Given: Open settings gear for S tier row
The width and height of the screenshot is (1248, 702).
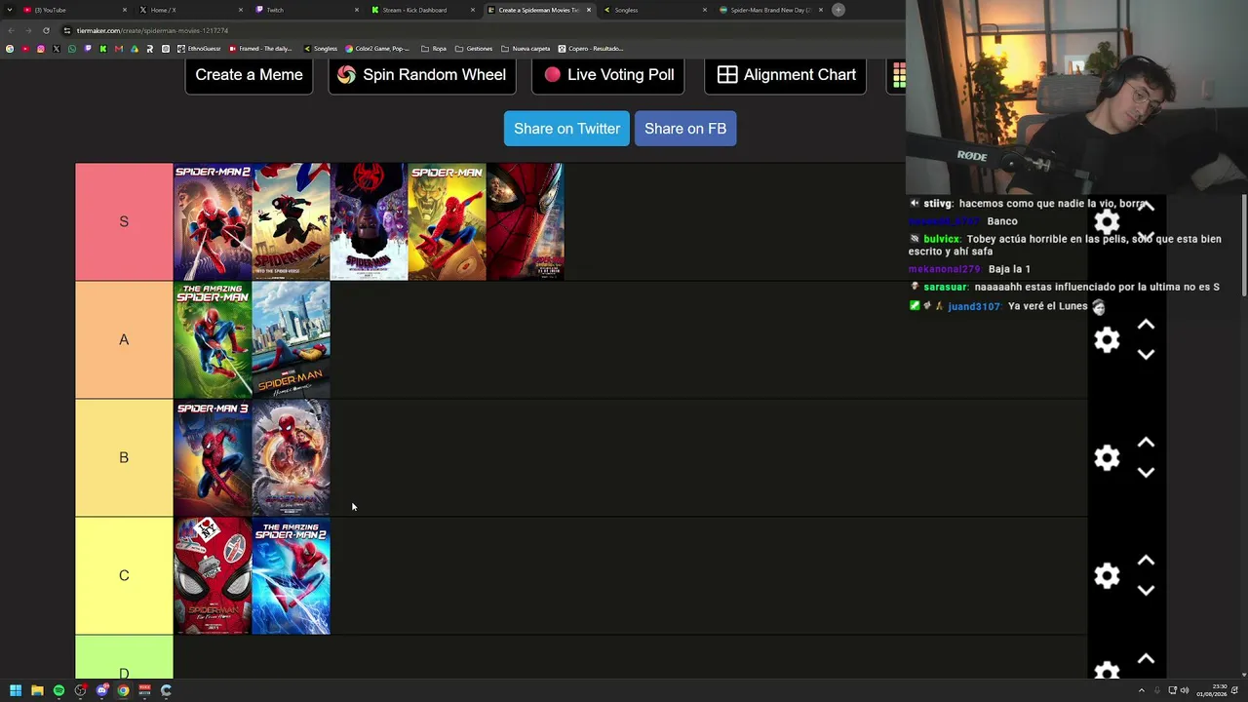Looking at the screenshot, I should pyautogui.click(x=1107, y=222).
